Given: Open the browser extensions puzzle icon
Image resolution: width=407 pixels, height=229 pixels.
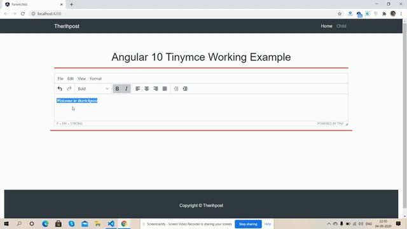Looking at the screenshot, I should [x=384, y=14].
